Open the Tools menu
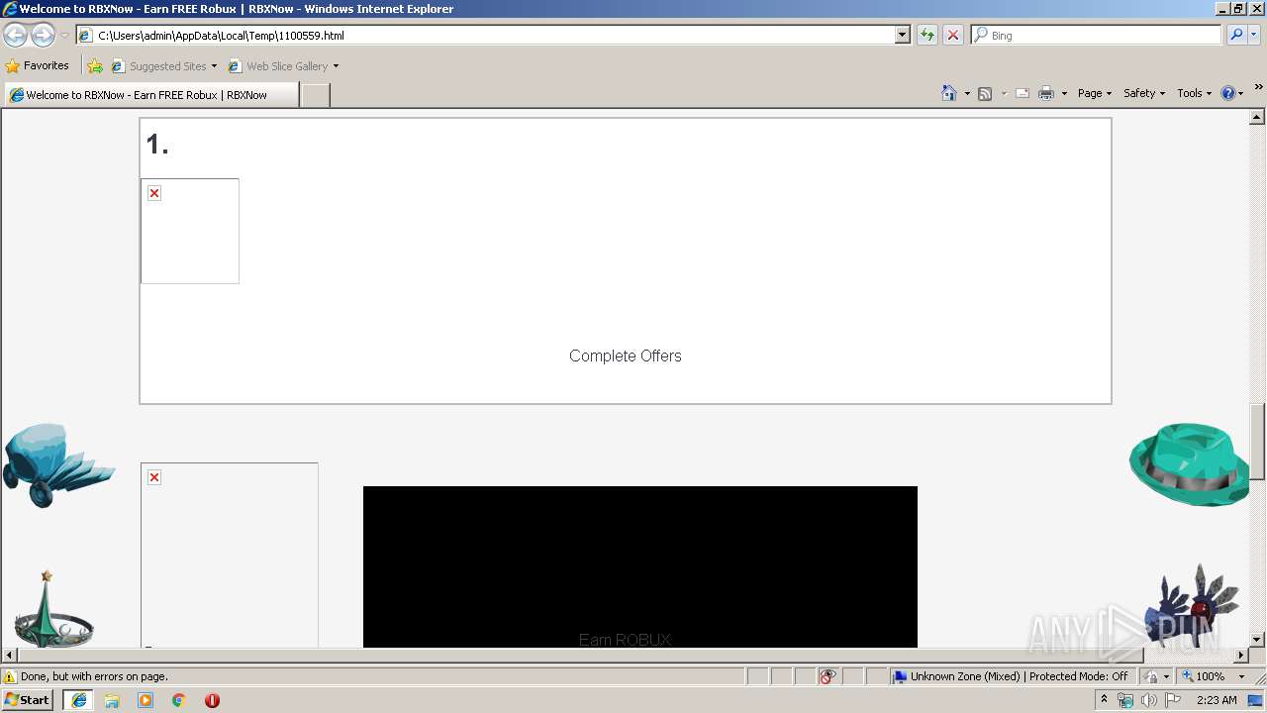This screenshot has width=1267, height=713. coord(1194,93)
